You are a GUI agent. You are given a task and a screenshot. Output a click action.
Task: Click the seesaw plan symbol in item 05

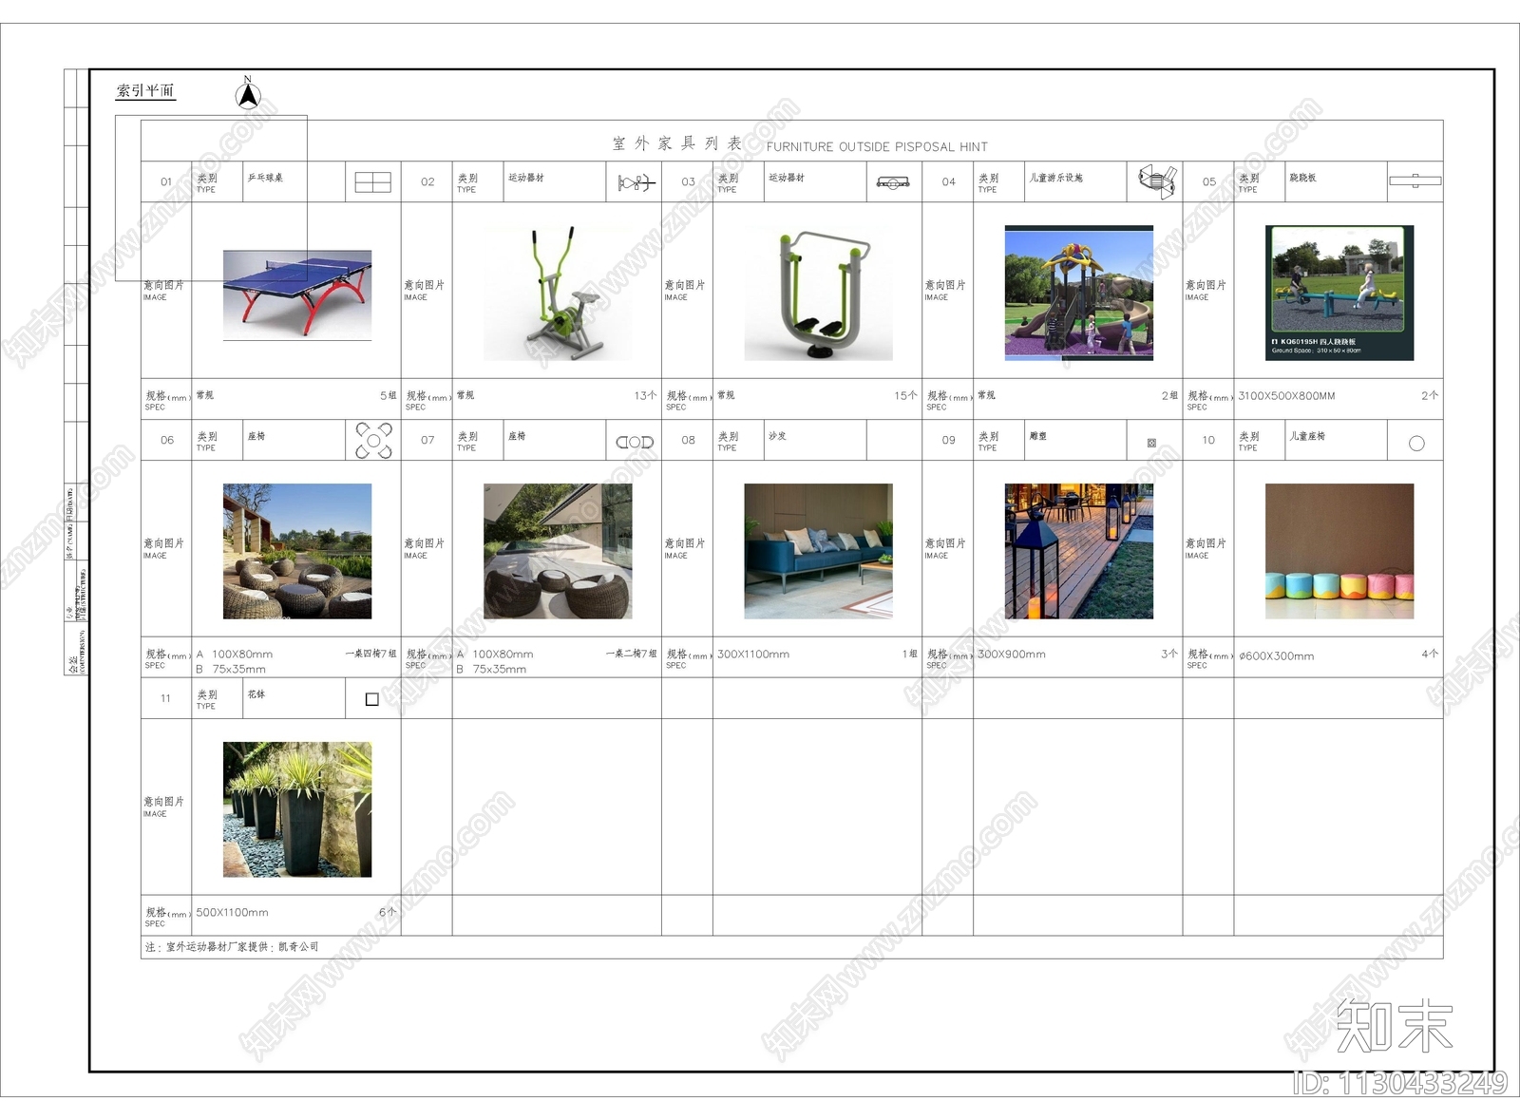tap(1415, 180)
